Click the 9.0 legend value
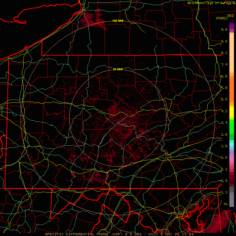This screenshot has height=236, width=236. [224, 41]
